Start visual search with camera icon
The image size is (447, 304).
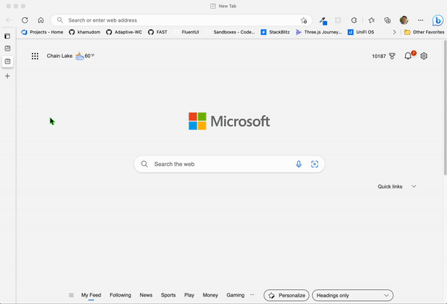point(314,164)
